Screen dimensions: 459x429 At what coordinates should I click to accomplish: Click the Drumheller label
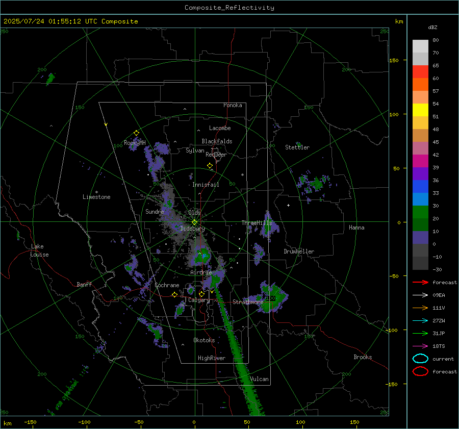click(299, 251)
